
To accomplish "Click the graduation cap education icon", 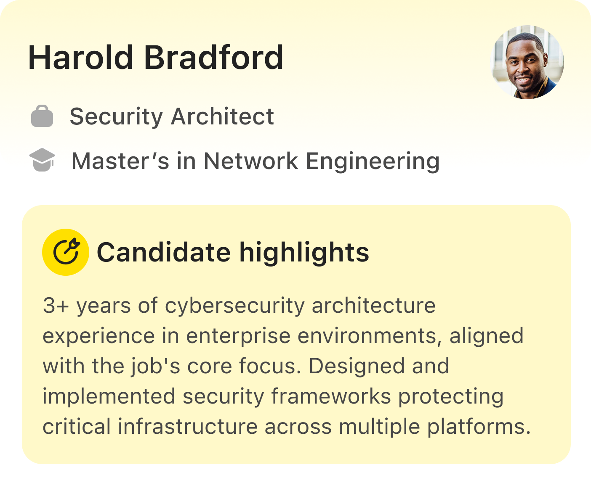I will 42,160.
